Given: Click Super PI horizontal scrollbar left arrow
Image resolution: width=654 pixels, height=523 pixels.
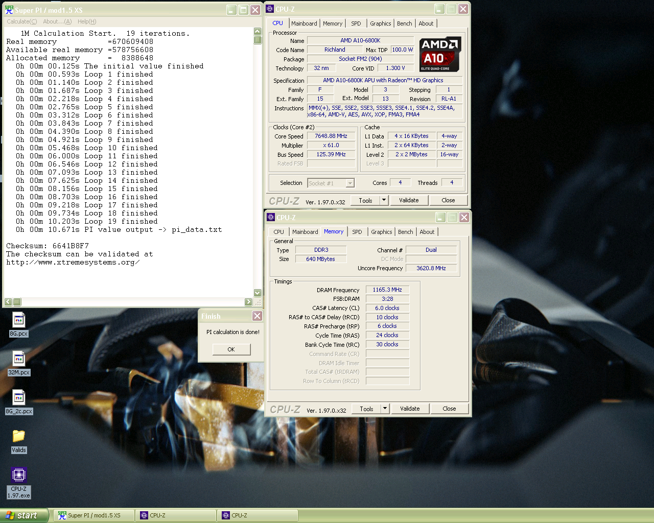Looking at the screenshot, I should (8, 302).
